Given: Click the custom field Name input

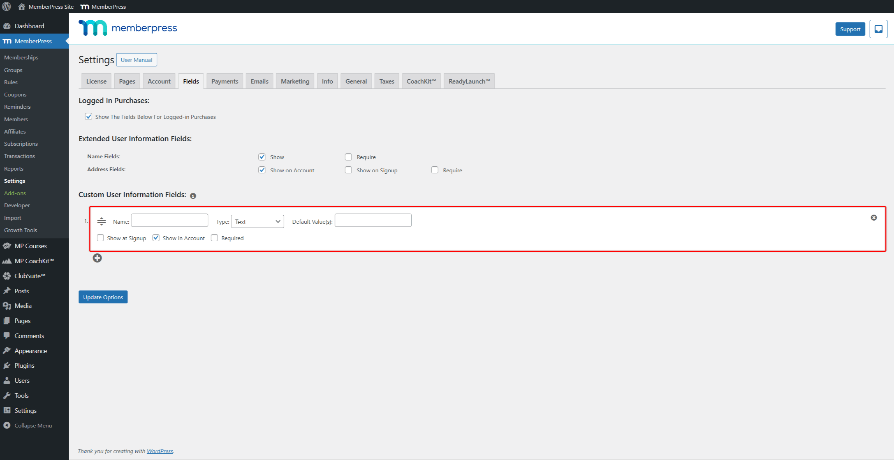Looking at the screenshot, I should (x=170, y=221).
